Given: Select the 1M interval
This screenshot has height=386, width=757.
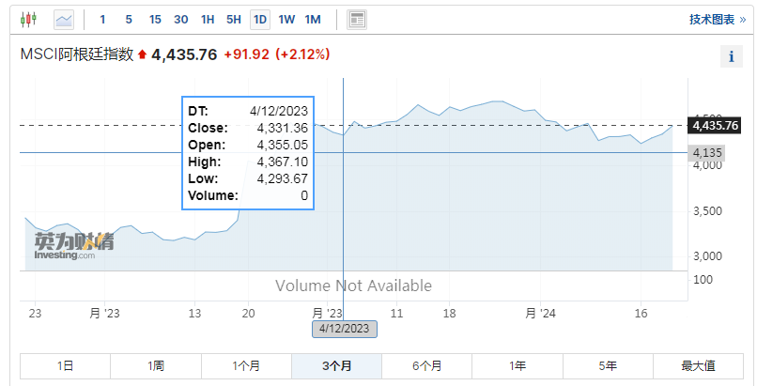Looking at the screenshot, I should 313,20.
